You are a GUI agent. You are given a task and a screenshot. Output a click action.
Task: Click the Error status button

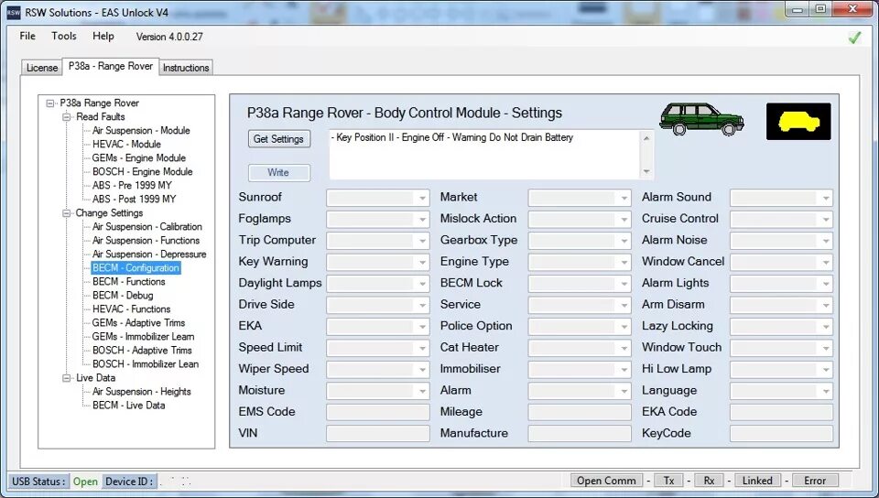click(x=815, y=481)
